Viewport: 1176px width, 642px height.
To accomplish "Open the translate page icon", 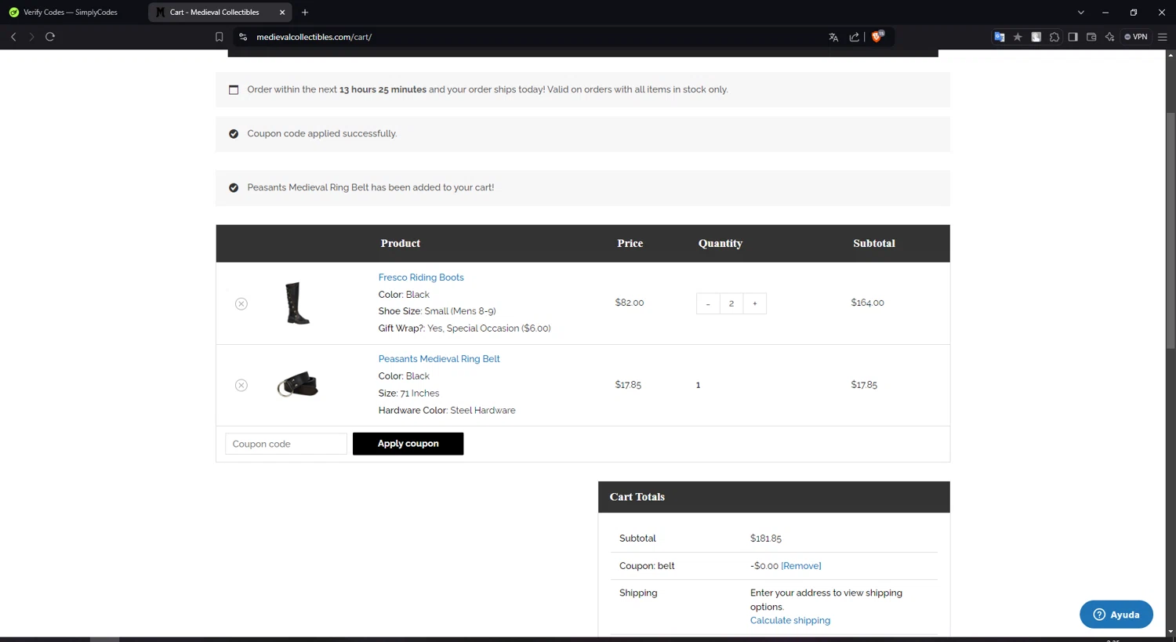I will point(833,37).
